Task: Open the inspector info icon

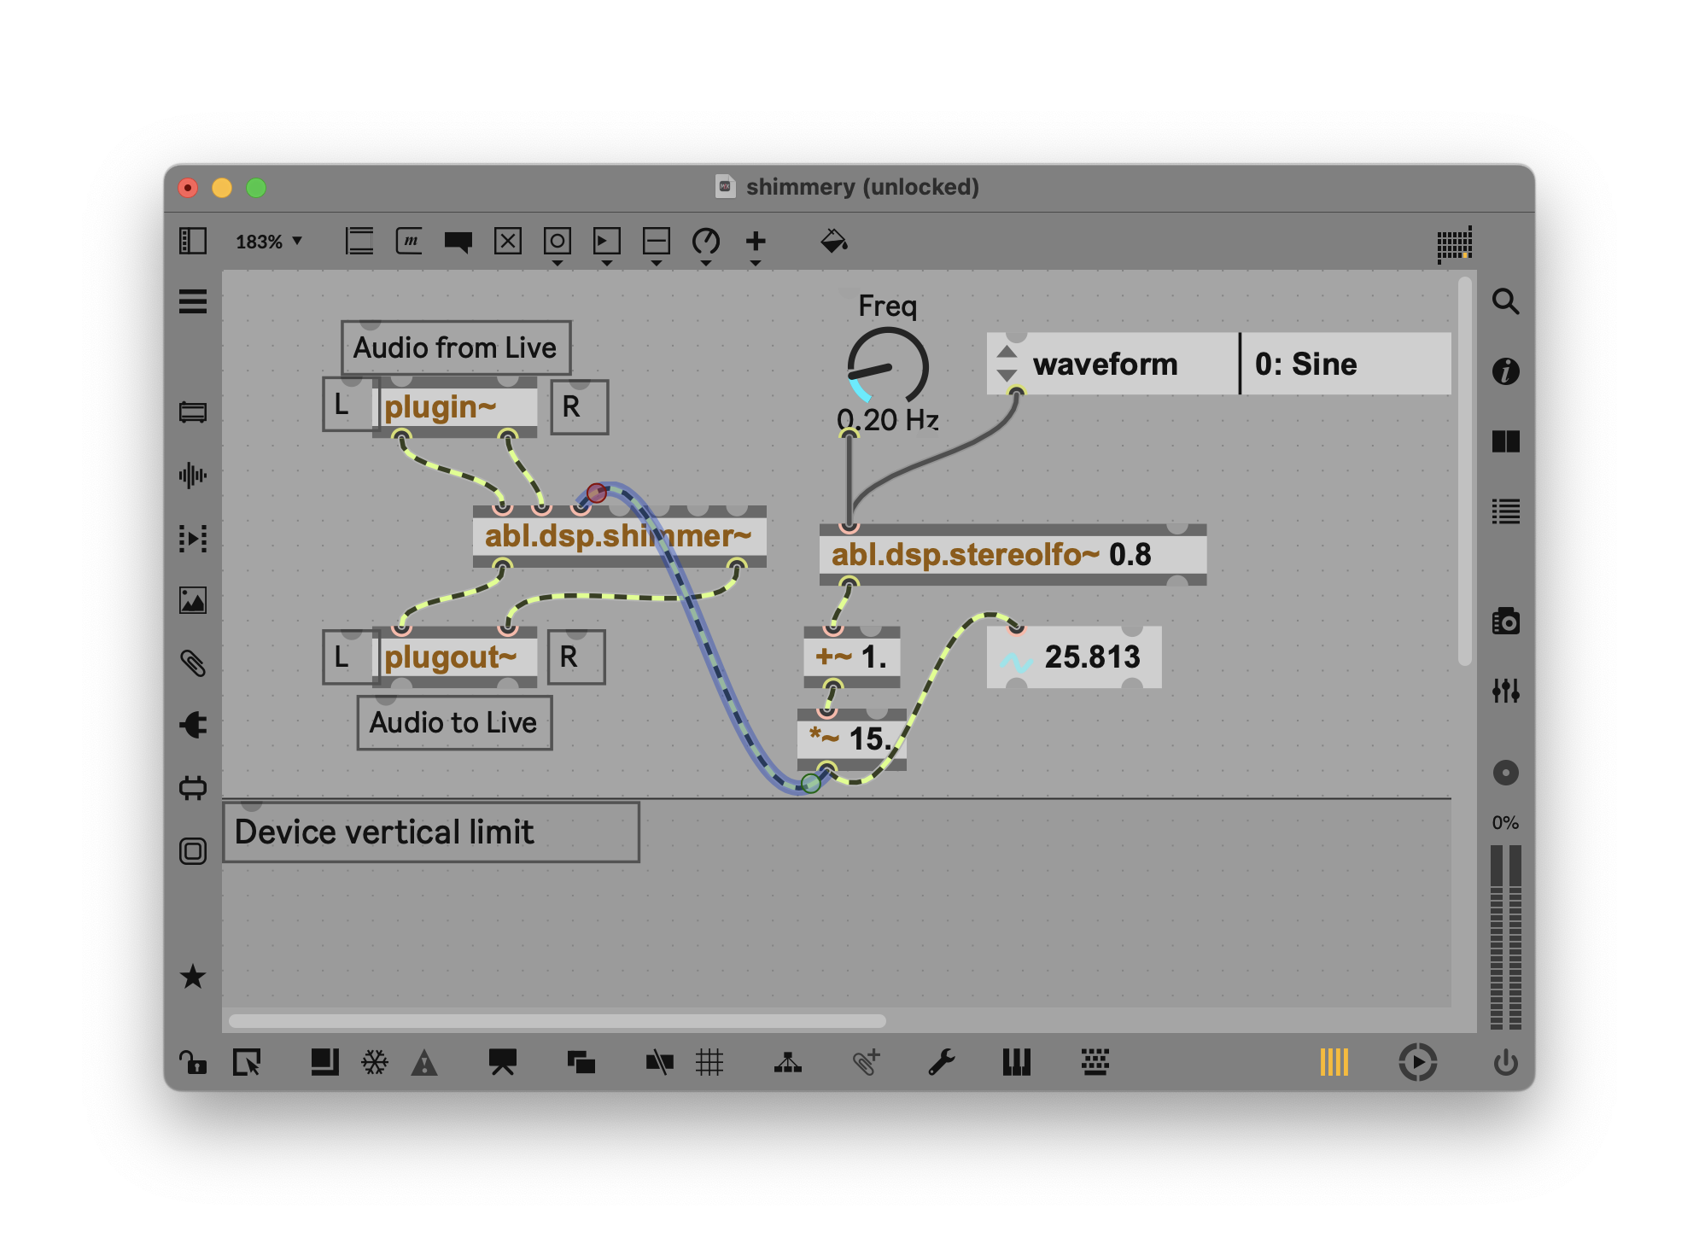Action: pos(1505,371)
